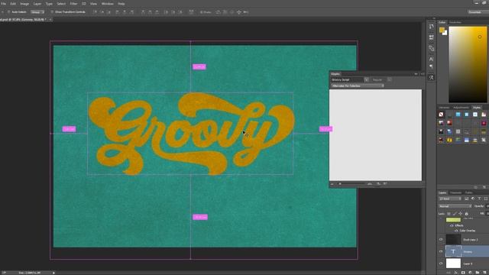Open the Help menu
This screenshot has height=275, width=489.
(121, 4)
